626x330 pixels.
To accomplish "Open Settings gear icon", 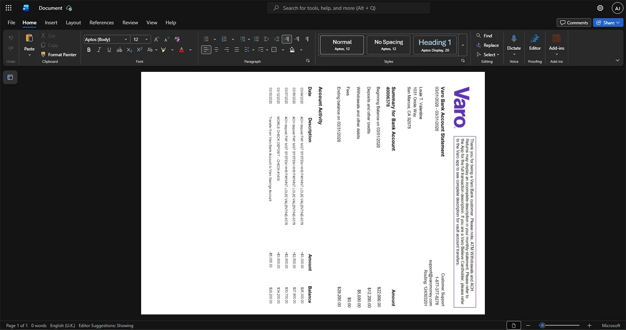I will click(600, 8).
